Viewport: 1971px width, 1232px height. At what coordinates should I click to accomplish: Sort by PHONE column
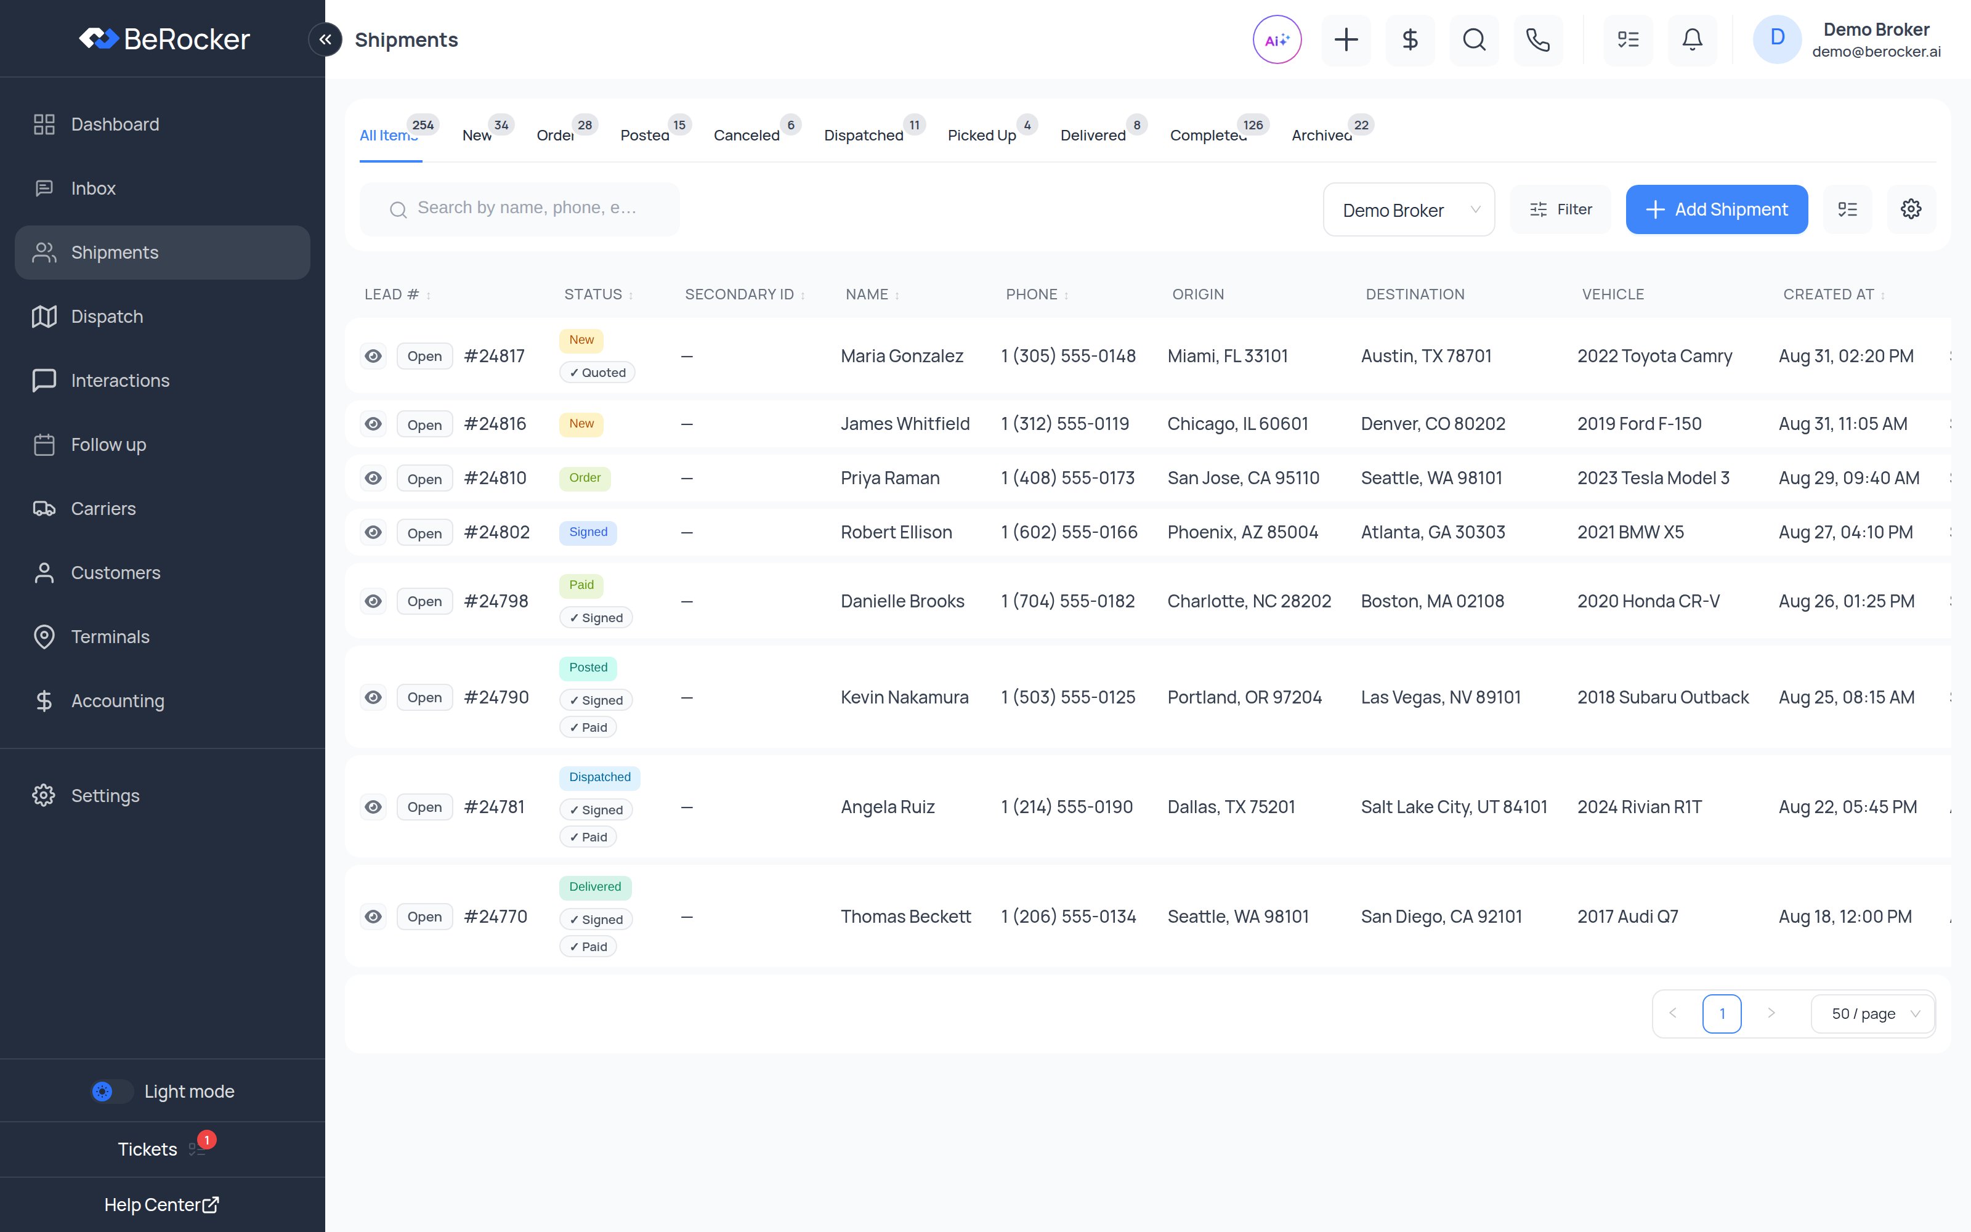[x=1037, y=294]
